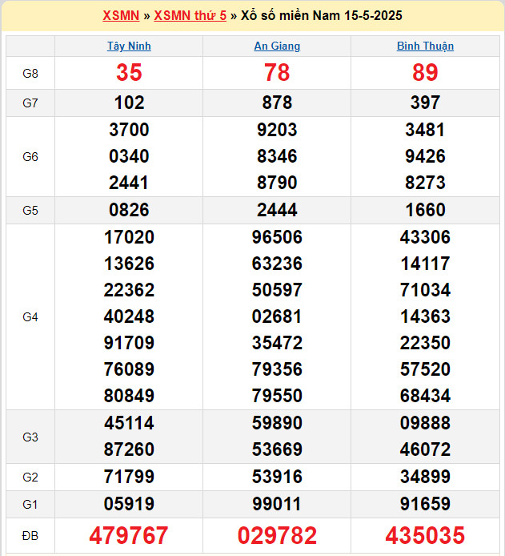Screen dimensions: 505x556
Task: Click Tây Ninh G7 result 102
Action: (x=130, y=103)
